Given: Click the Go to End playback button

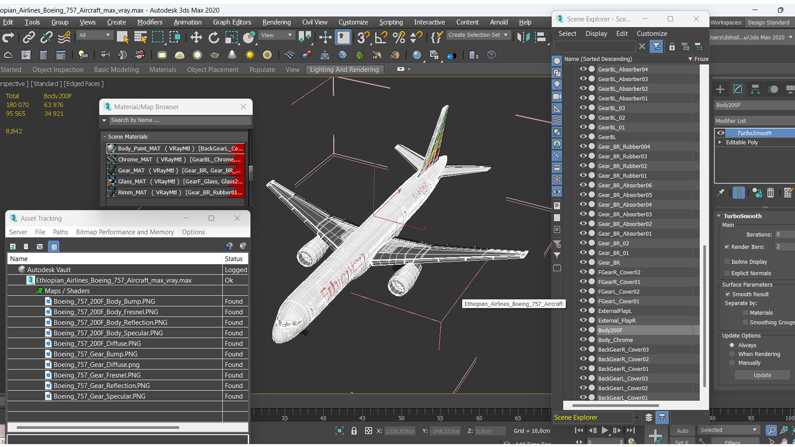Looking at the screenshot, I should tap(630, 430).
